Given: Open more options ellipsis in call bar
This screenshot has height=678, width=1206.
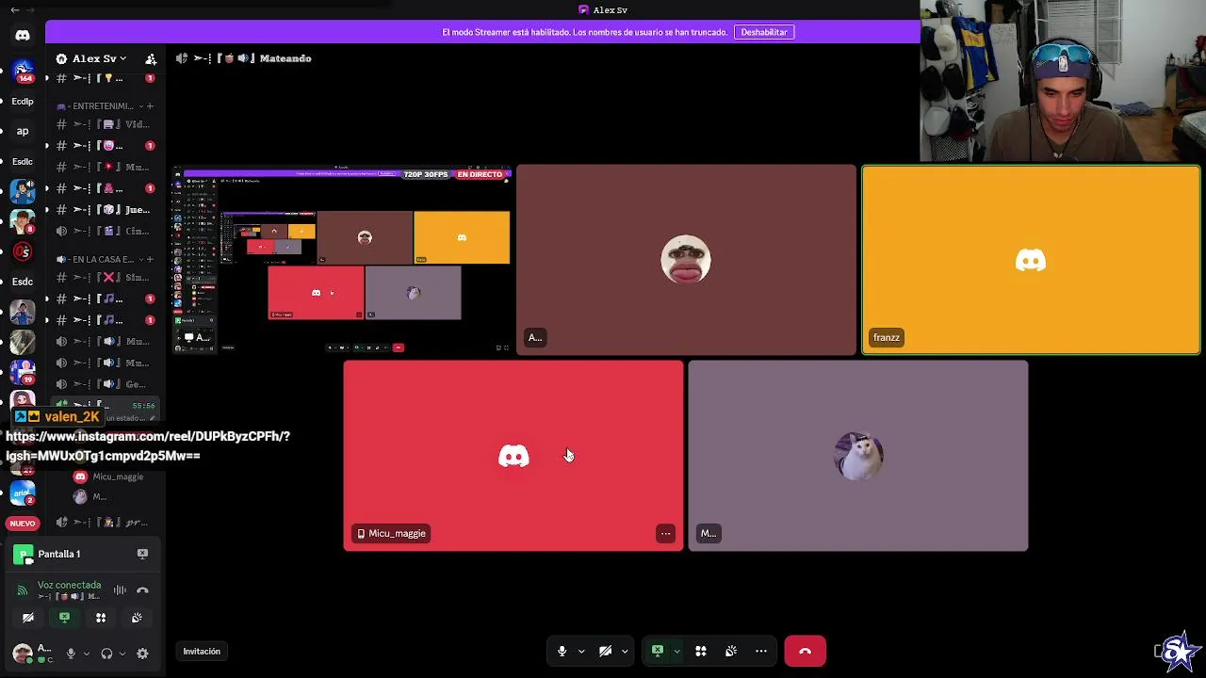Looking at the screenshot, I should [x=760, y=651].
